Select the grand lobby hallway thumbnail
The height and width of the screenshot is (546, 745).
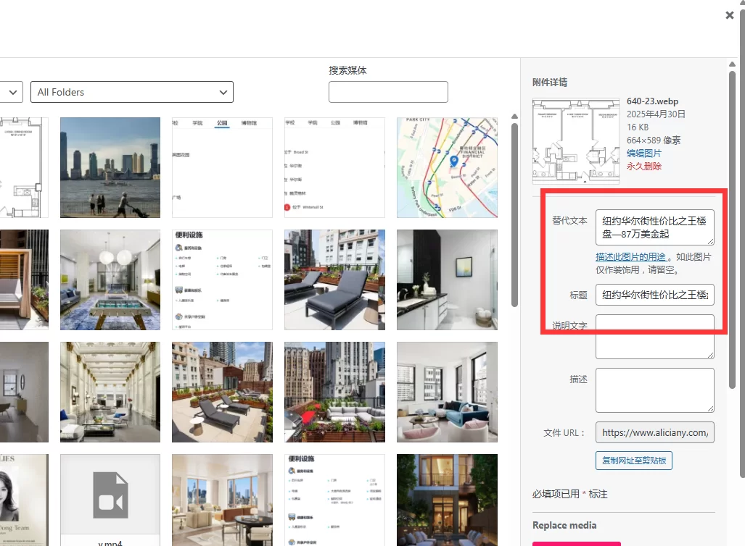(110, 392)
